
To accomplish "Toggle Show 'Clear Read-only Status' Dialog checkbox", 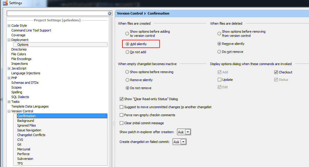I will click(x=122, y=99).
